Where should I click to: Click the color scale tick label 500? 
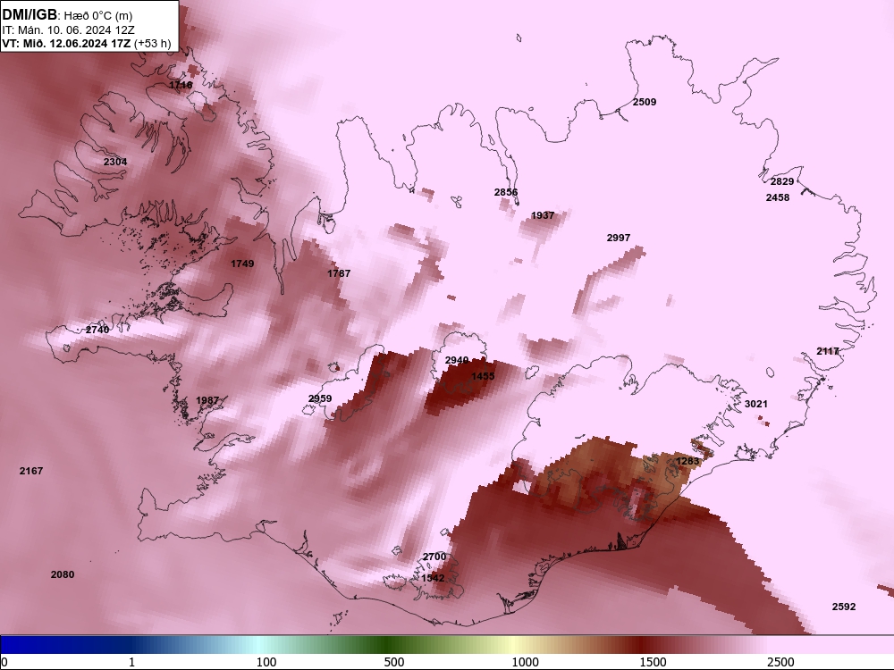394,662
